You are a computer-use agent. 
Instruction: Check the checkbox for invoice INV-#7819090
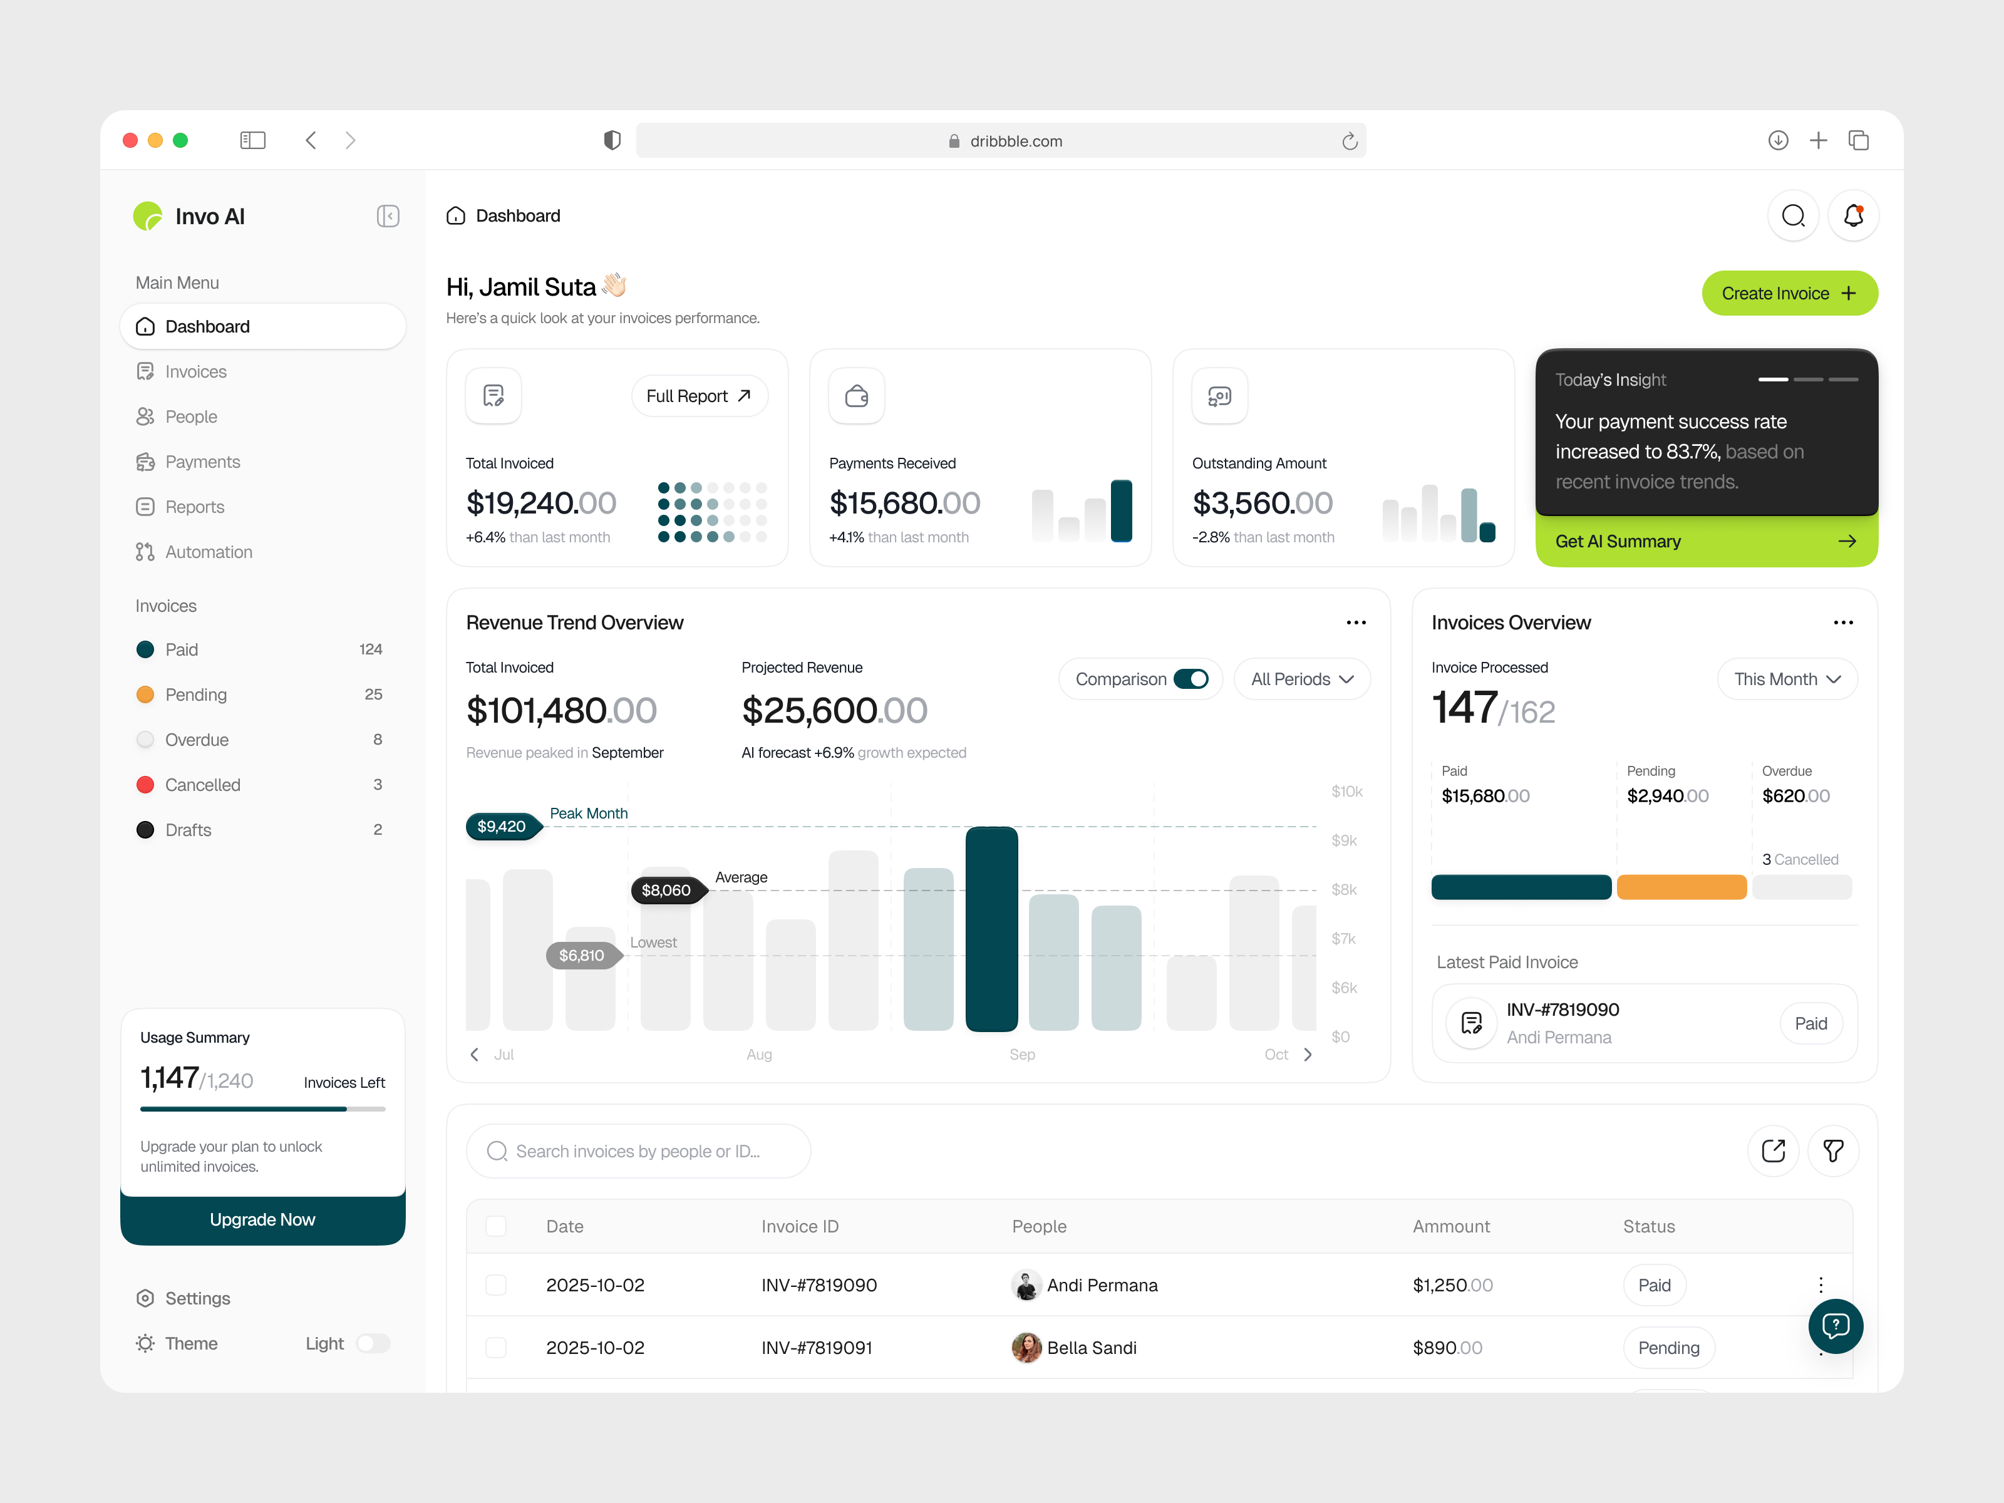[497, 1284]
